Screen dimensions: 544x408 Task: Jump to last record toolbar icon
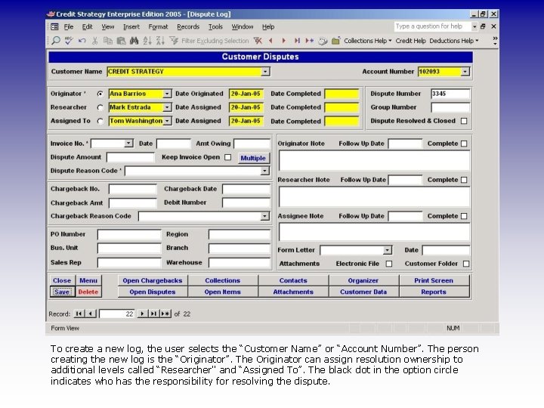coord(297,41)
